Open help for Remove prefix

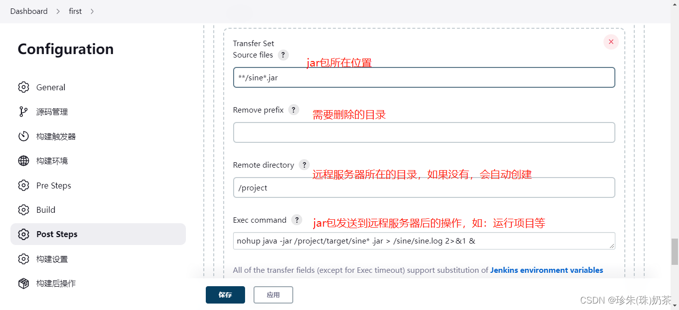[294, 110]
